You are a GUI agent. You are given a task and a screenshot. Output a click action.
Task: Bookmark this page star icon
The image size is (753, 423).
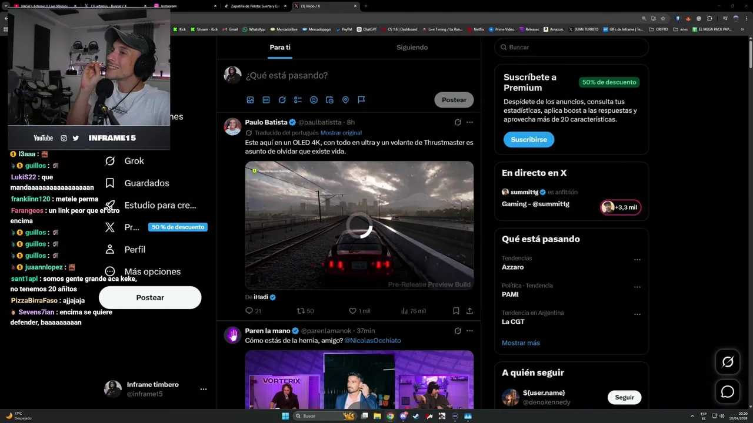point(663,18)
